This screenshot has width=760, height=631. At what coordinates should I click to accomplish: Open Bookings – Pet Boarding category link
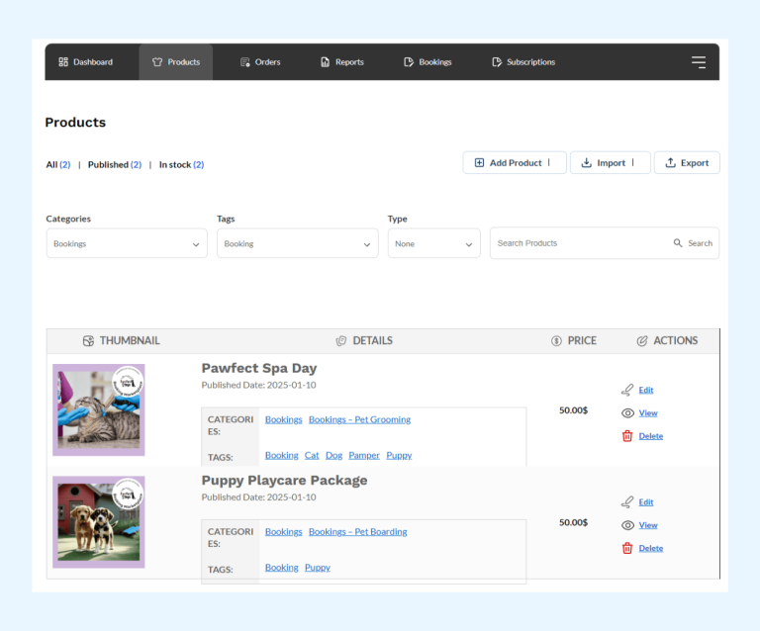tap(357, 532)
